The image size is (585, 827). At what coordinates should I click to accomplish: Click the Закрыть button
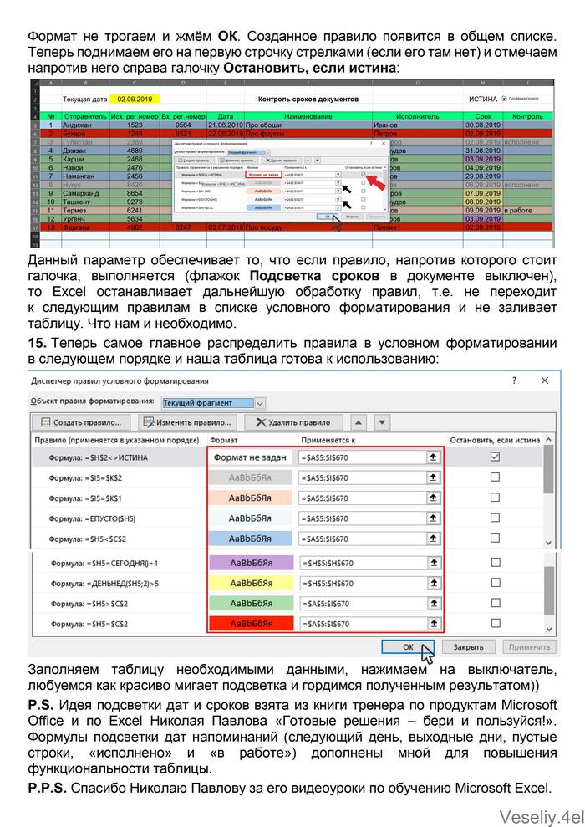[x=468, y=646]
